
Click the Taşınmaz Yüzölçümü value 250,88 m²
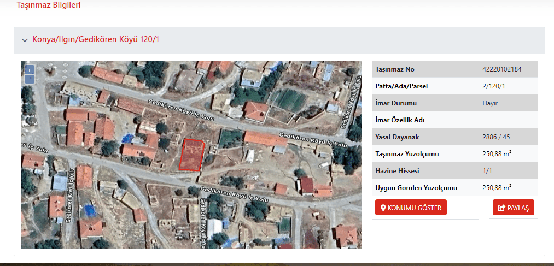[x=497, y=154]
